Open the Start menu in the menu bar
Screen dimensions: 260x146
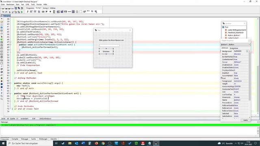pos(17,4)
